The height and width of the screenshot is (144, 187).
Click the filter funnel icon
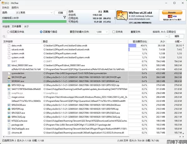point(65,18)
